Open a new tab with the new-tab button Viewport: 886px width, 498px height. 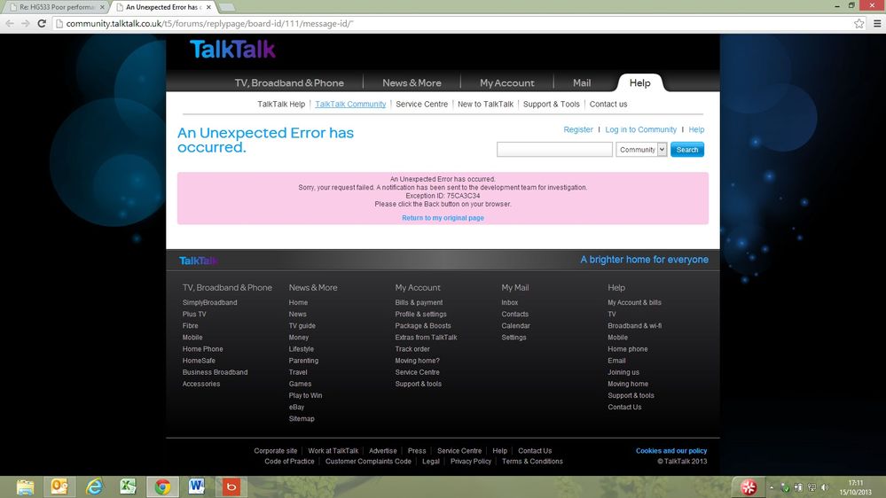pyautogui.click(x=226, y=7)
